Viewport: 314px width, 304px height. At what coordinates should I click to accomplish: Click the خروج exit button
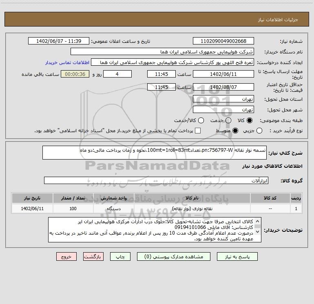pyautogui.click(x=66, y=257)
